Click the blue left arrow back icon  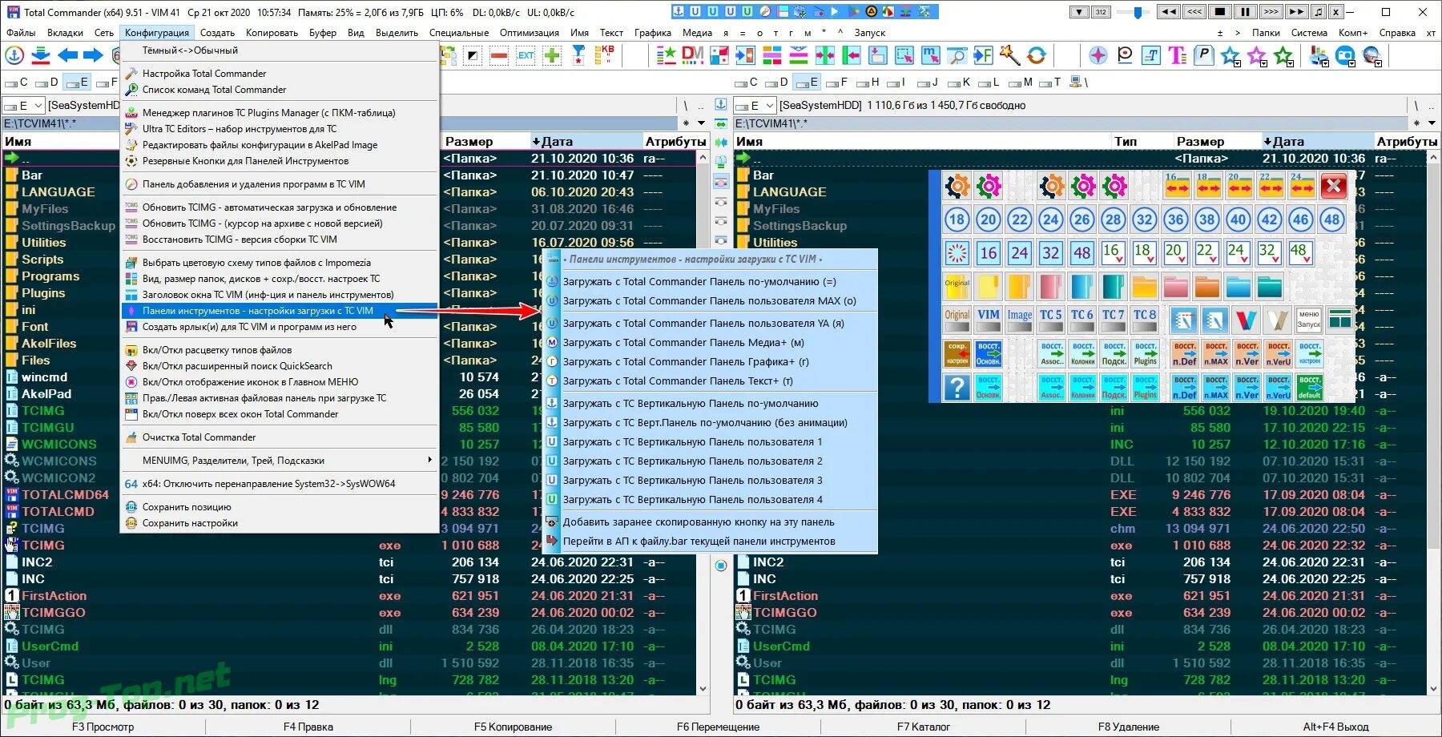(67, 55)
